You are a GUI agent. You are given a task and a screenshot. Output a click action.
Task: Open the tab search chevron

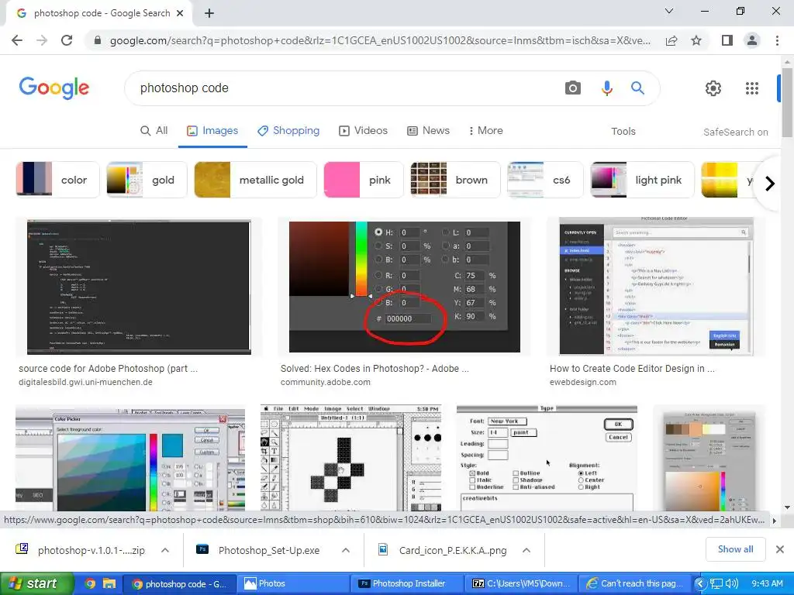pyautogui.click(x=669, y=11)
